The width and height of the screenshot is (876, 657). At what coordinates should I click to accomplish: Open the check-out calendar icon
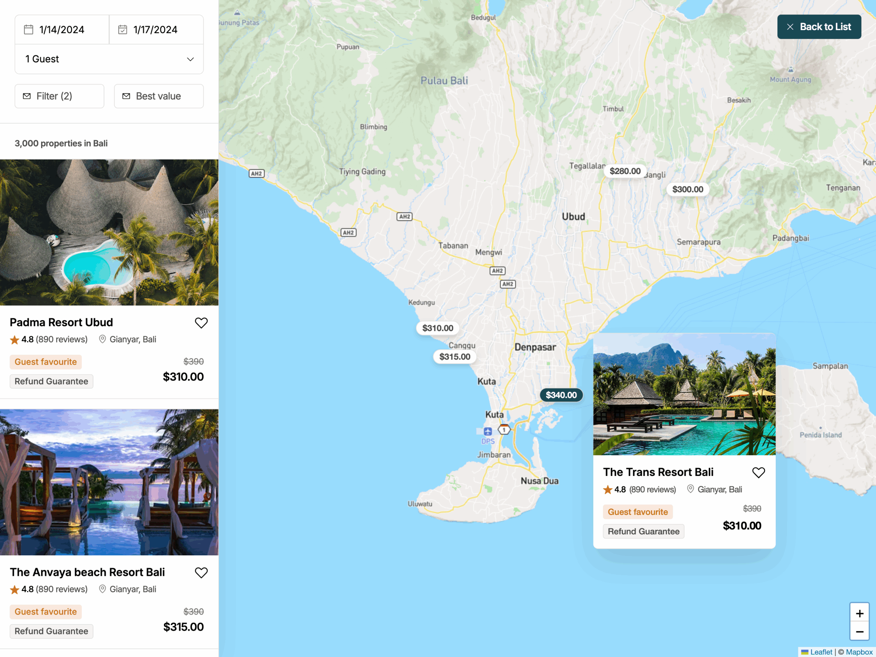(123, 29)
